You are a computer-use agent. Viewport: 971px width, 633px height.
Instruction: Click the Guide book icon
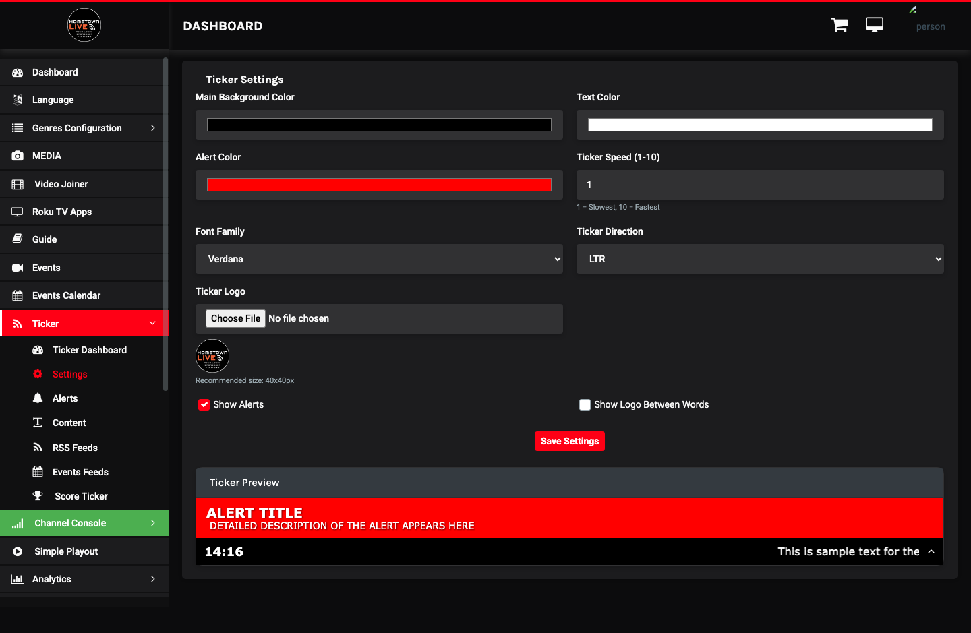click(18, 239)
